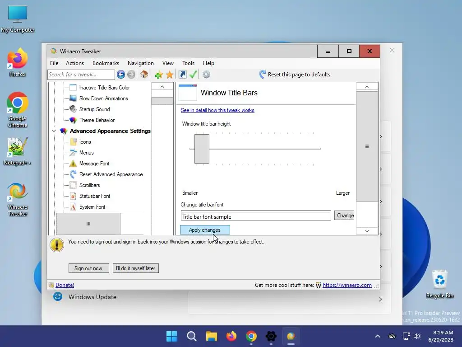Open the View menu
This screenshot has height=347, width=462.
coord(168,63)
